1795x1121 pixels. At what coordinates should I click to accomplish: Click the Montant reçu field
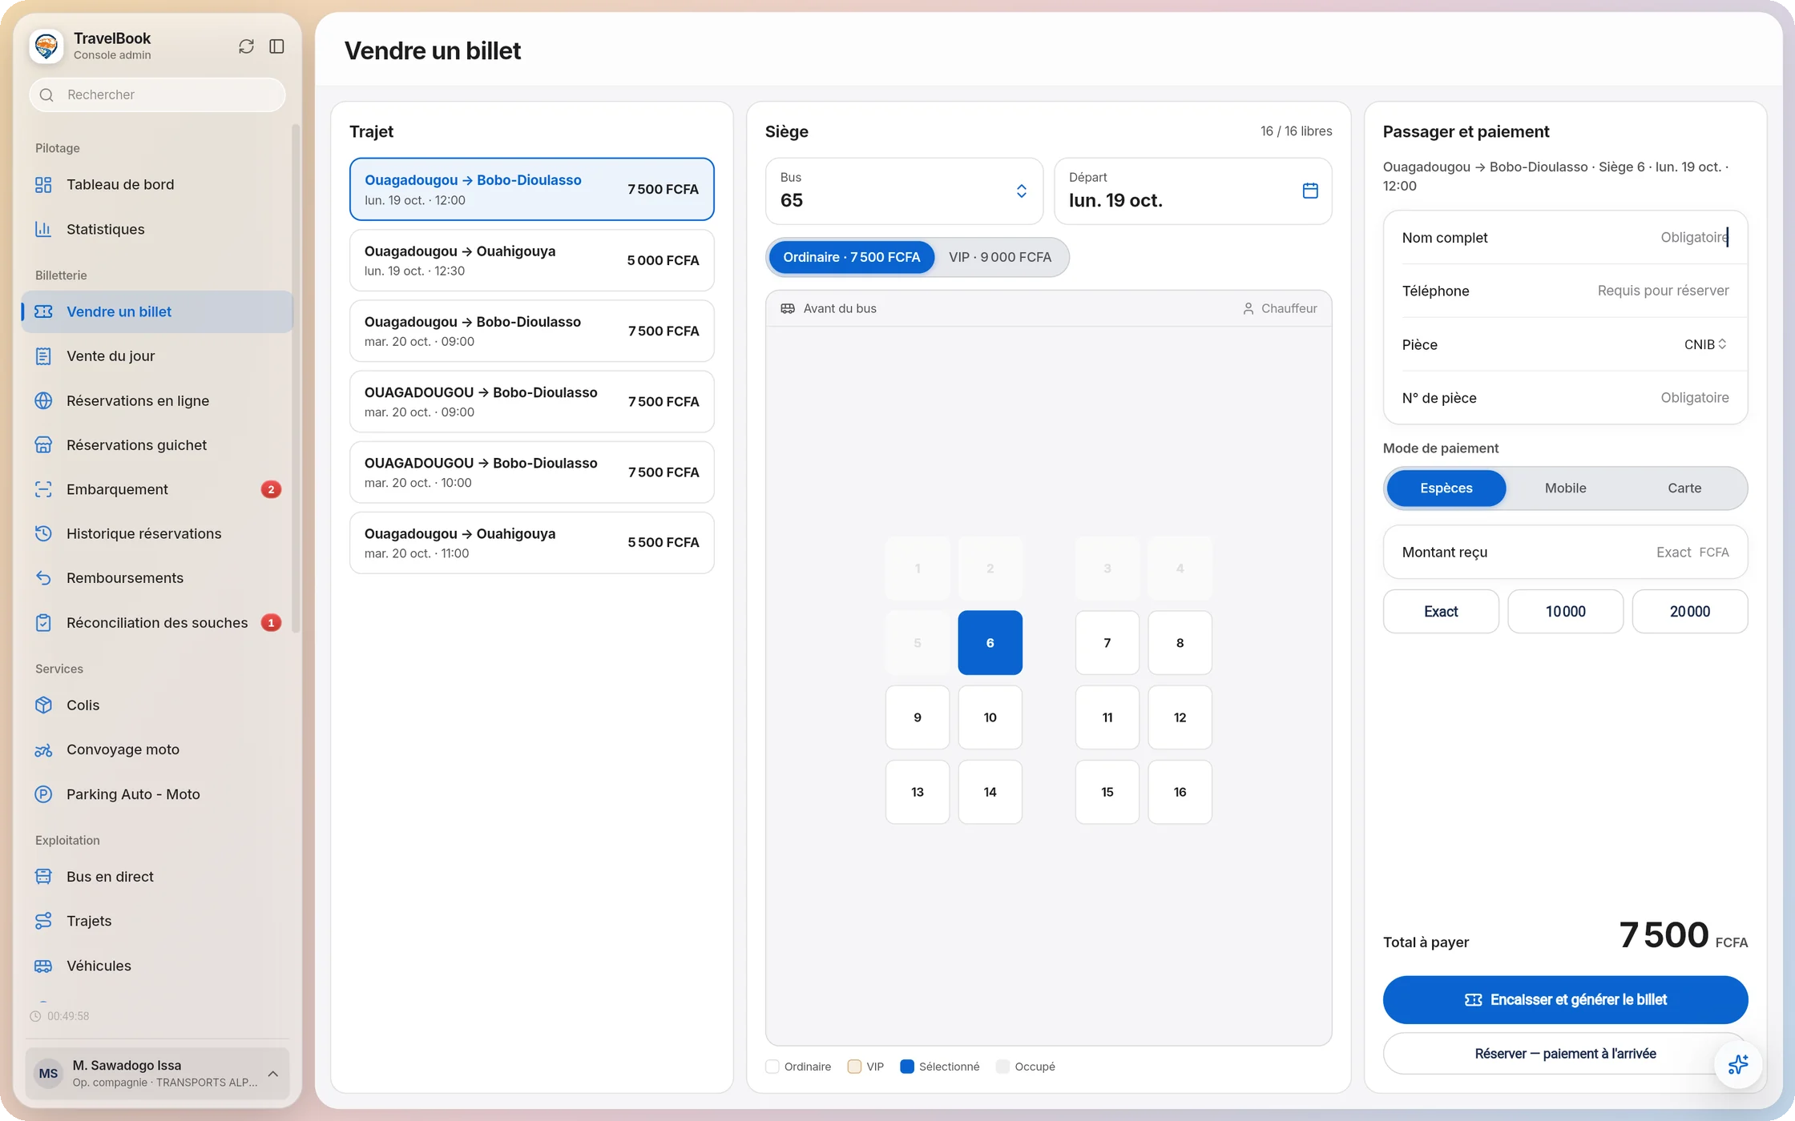(x=1565, y=552)
